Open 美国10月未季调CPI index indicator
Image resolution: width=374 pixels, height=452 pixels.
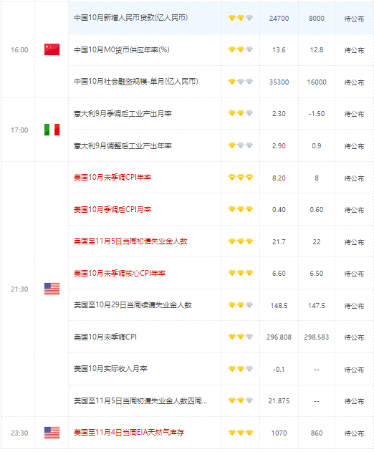pos(105,337)
